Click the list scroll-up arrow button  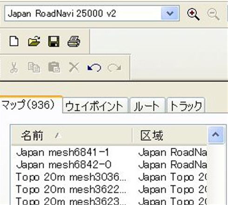coord(216,134)
